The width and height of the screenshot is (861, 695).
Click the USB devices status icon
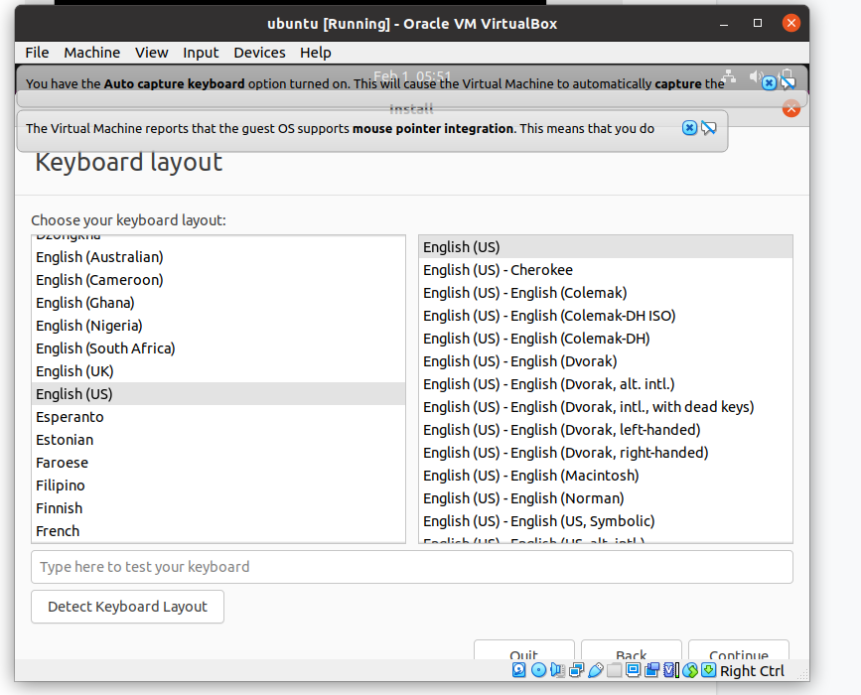[x=595, y=670]
